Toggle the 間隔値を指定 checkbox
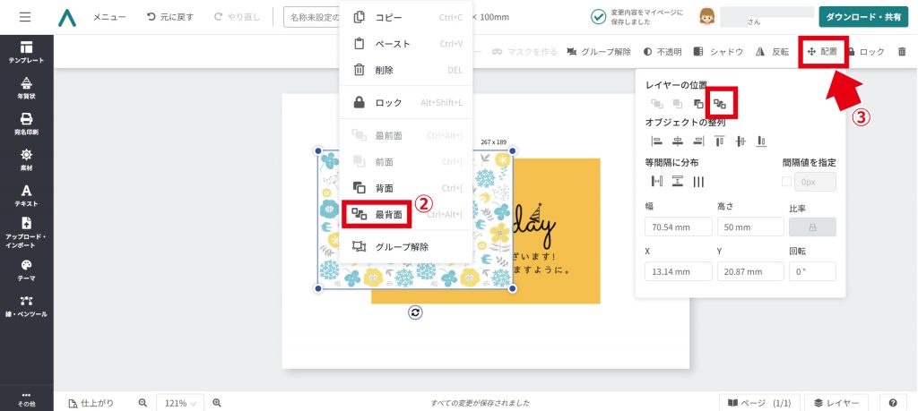 click(x=787, y=182)
